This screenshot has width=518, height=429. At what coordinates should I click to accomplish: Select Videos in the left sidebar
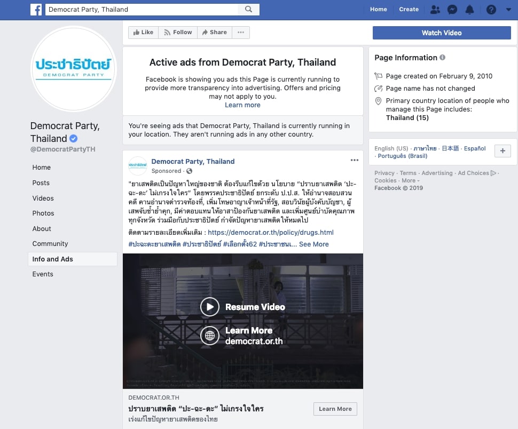[x=43, y=198]
